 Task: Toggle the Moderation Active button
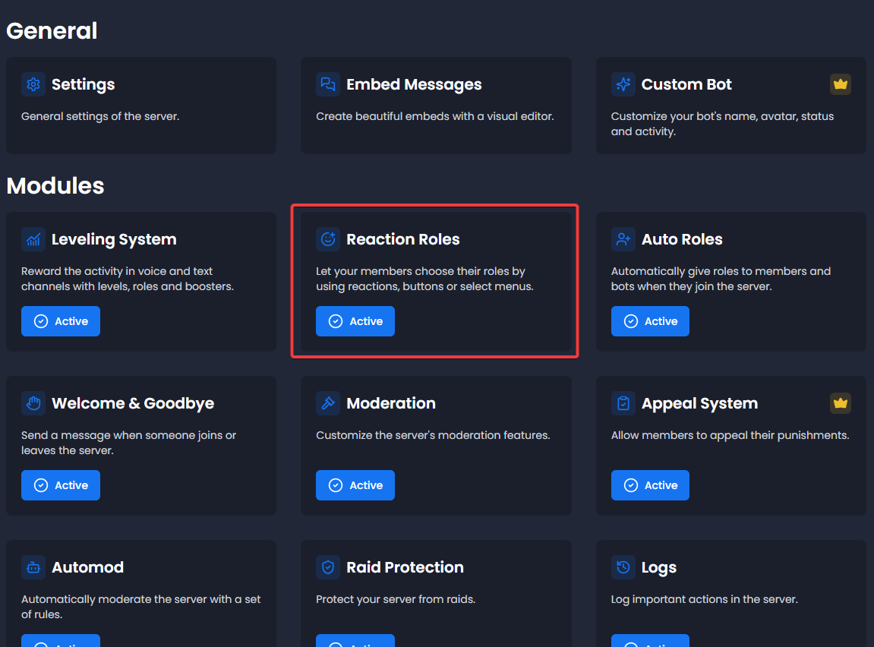click(355, 484)
